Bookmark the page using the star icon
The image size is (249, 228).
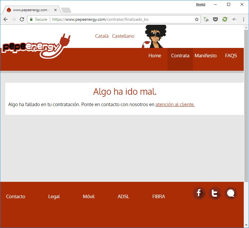197,19
